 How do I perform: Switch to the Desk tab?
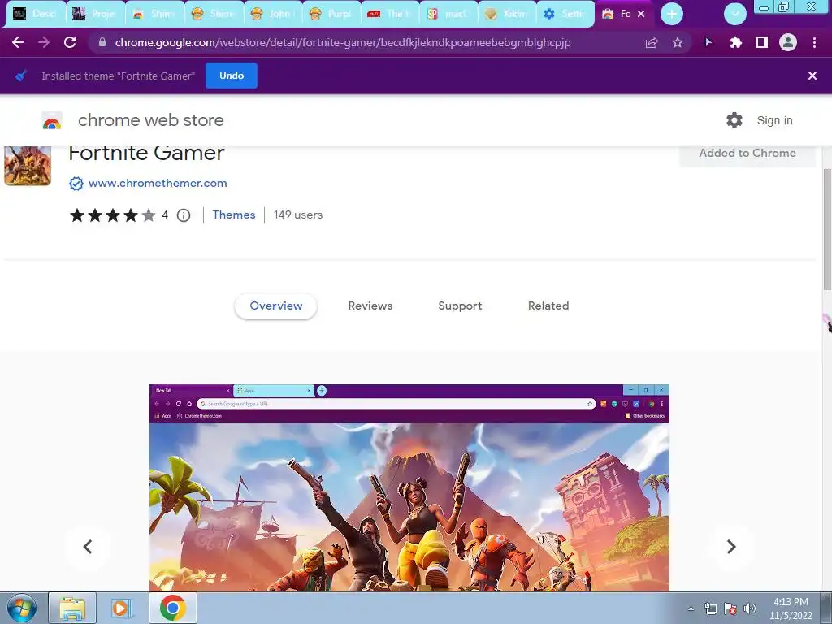click(36, 14)
